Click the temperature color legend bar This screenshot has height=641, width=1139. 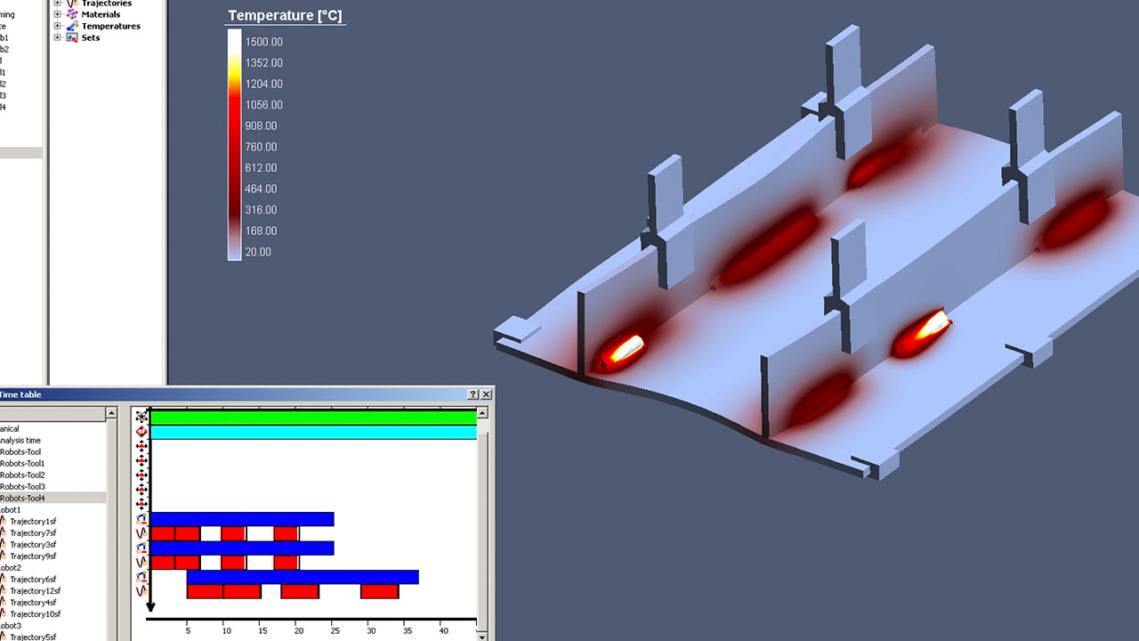point(234,144)
